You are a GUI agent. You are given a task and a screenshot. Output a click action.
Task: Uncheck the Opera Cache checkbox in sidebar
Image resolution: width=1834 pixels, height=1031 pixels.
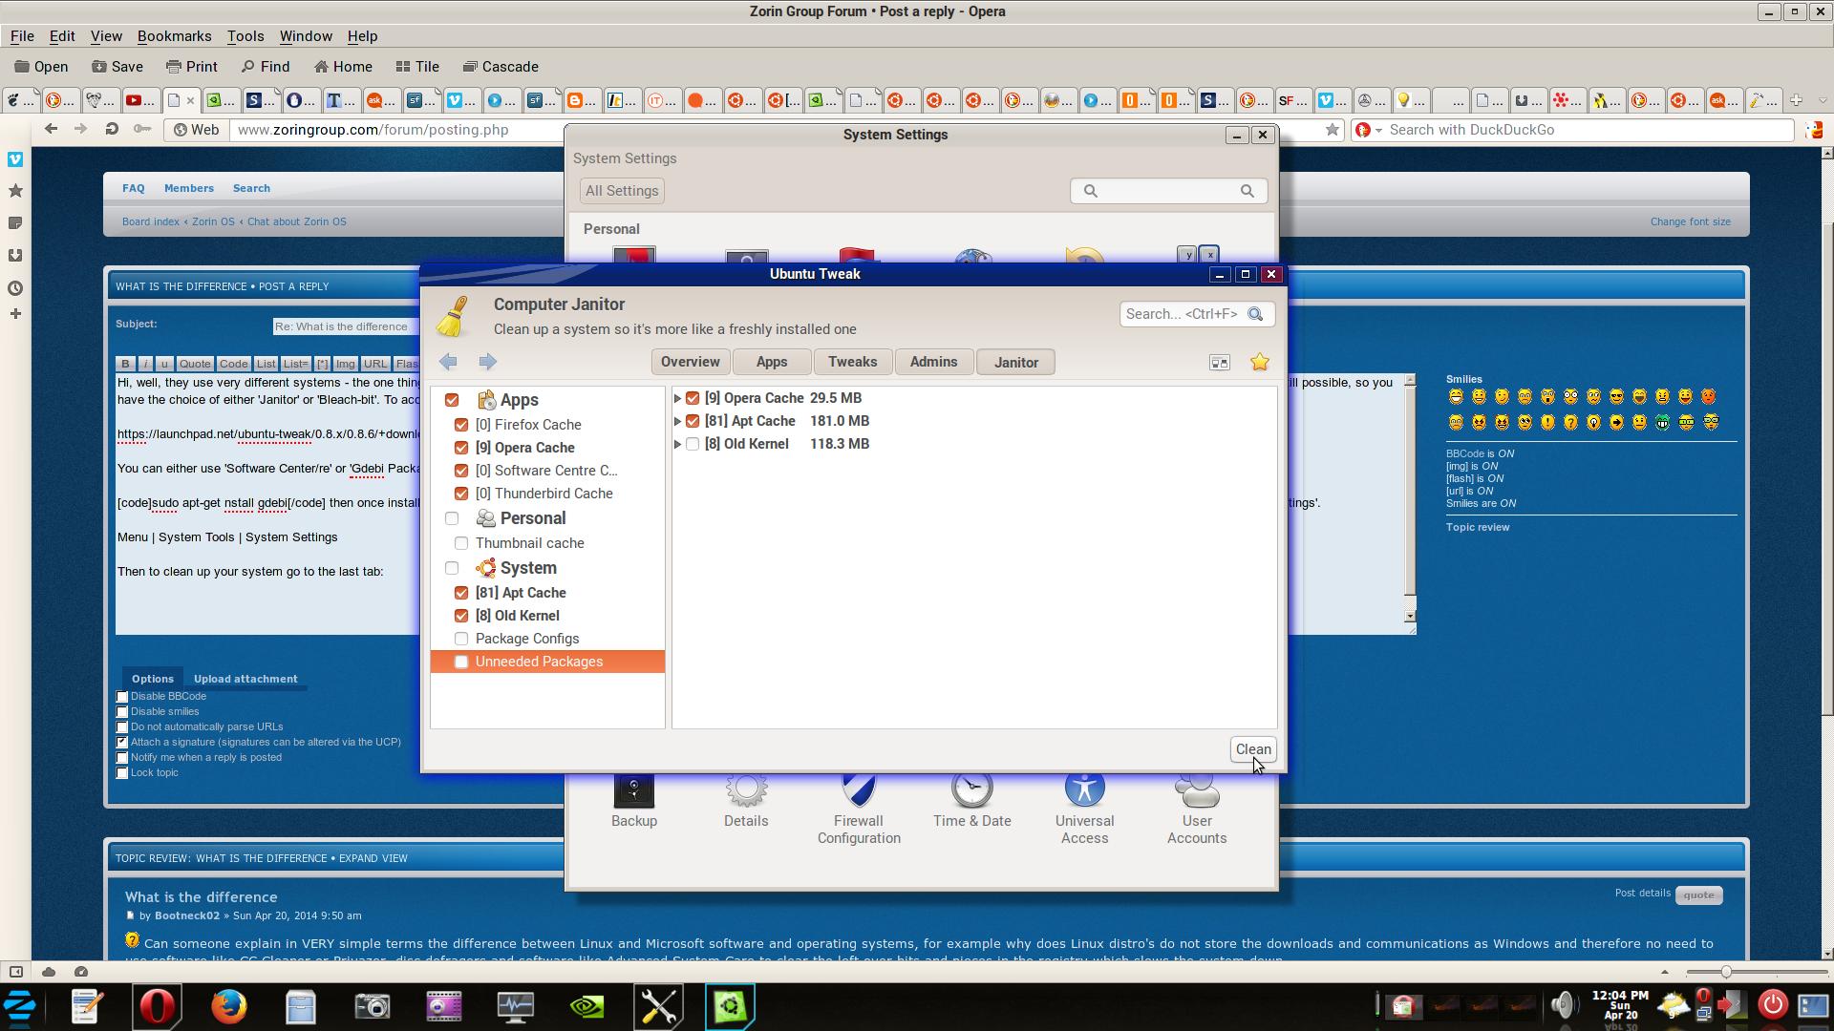pyautogui.click(x=461, y=448)
